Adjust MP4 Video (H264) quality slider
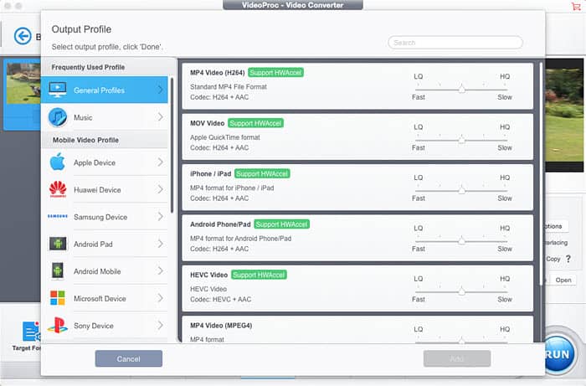Image resolution: width=586 pixels, height=386 pixels. click(x=461, y=89)
